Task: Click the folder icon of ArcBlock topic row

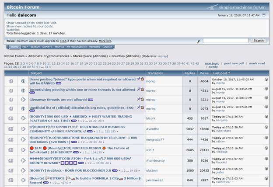Action: point(11,170)
